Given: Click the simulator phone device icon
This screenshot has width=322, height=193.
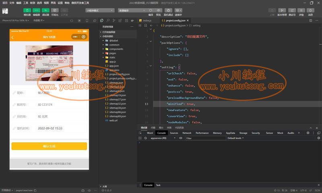Looking at the screenshot, I should 87,21.
